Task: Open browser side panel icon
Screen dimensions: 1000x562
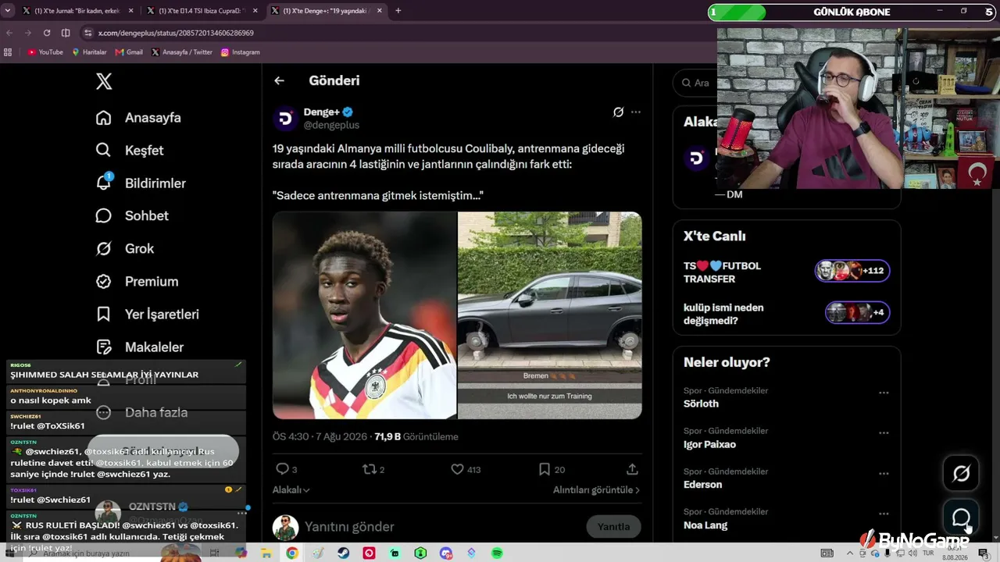Action: click(x=66, y=33)
